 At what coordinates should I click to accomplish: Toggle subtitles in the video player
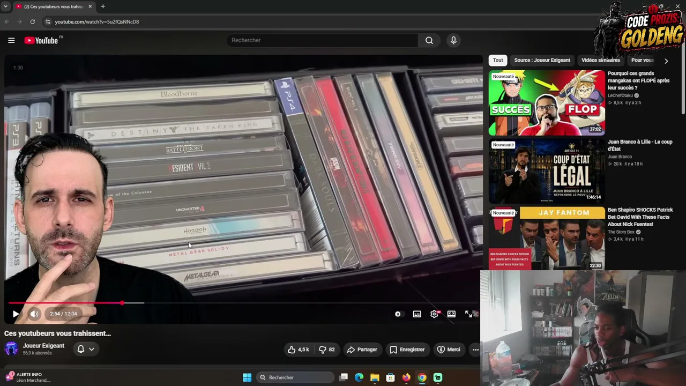point(417,314)
